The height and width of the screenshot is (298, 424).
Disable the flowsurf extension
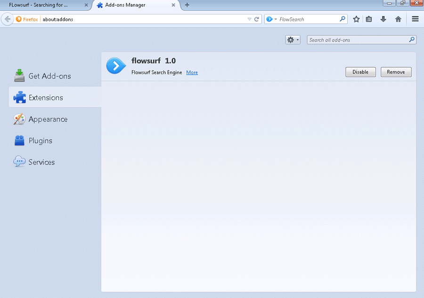(360, 72)
